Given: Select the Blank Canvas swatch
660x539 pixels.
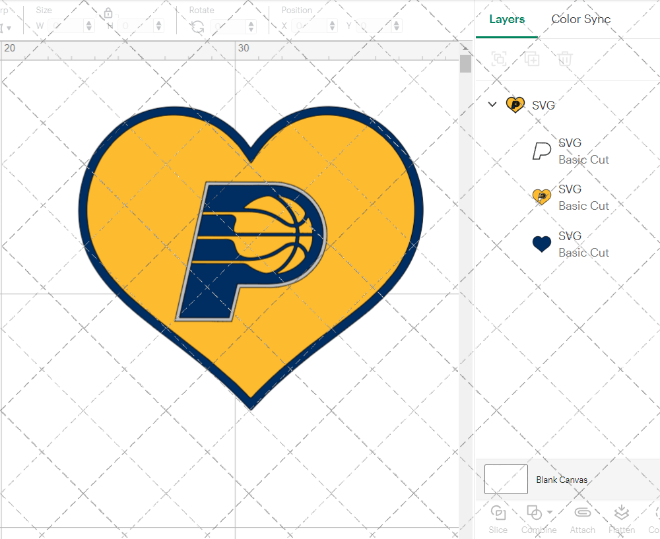Looking at the screenshot, I should tap(506, 479).
